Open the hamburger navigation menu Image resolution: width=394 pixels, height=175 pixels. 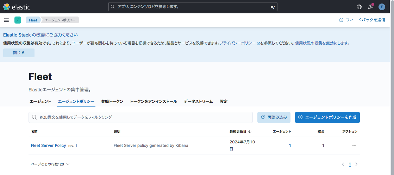click(x=6, y=20)
